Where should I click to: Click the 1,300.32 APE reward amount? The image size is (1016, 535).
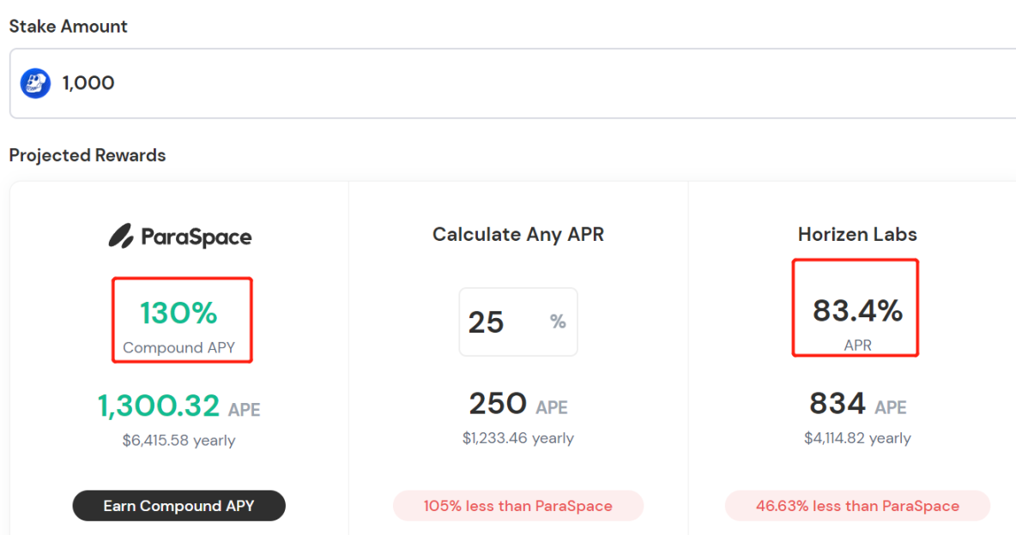[178, 406]
